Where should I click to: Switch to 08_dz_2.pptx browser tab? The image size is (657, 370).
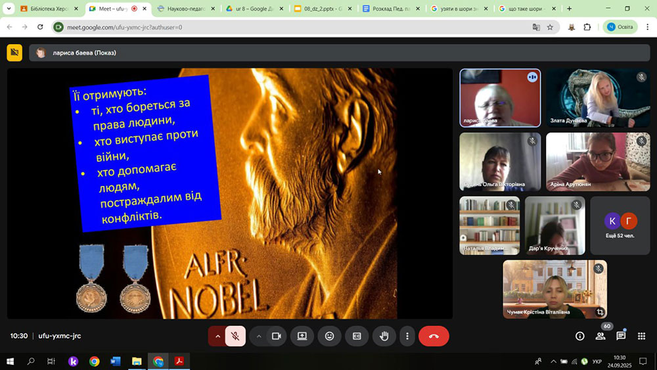322,9
